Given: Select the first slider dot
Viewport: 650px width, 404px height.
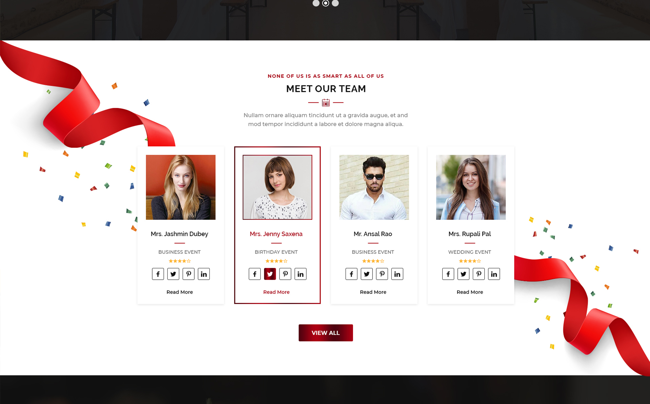Looking at the screenshot, I should (316, 3).
